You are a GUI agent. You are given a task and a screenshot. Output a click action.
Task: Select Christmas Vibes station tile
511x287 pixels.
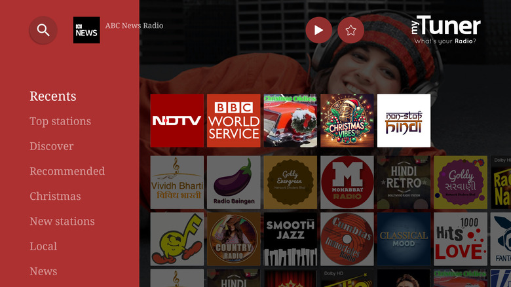(x=347, y=121)
